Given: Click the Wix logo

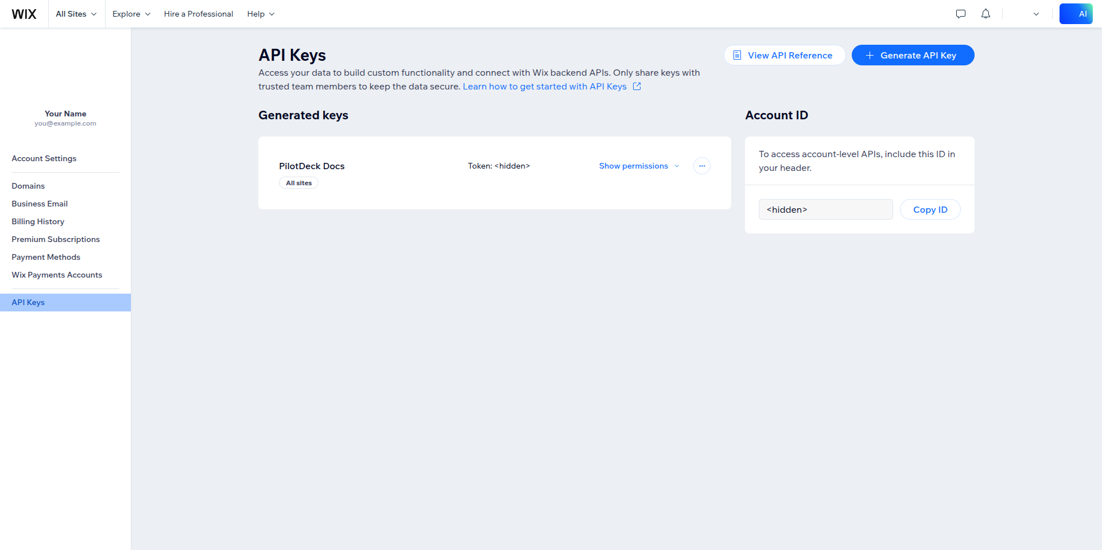Looking at the screenshot, I should 24,14.
